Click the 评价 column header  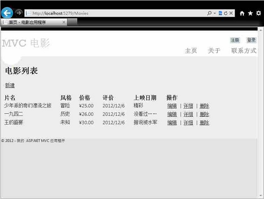[x=108, y=98]
